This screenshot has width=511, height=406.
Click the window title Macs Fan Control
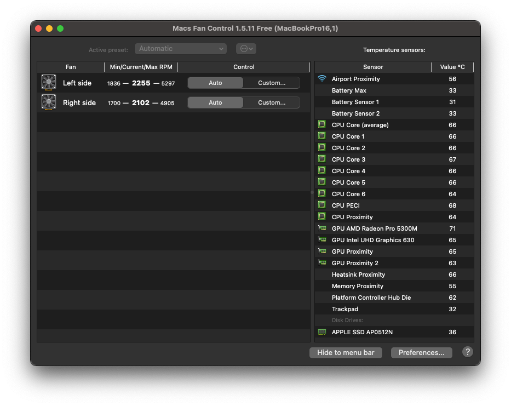click(x=255, y=28)
